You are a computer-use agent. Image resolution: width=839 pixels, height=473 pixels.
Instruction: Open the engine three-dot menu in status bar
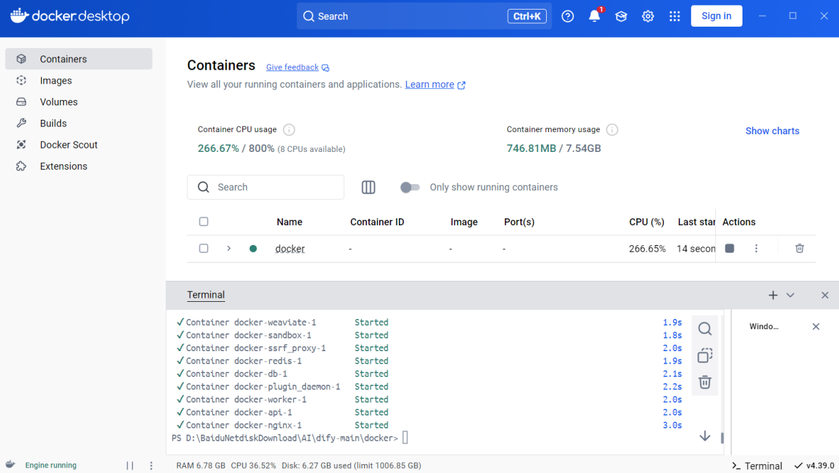(151, 465)
